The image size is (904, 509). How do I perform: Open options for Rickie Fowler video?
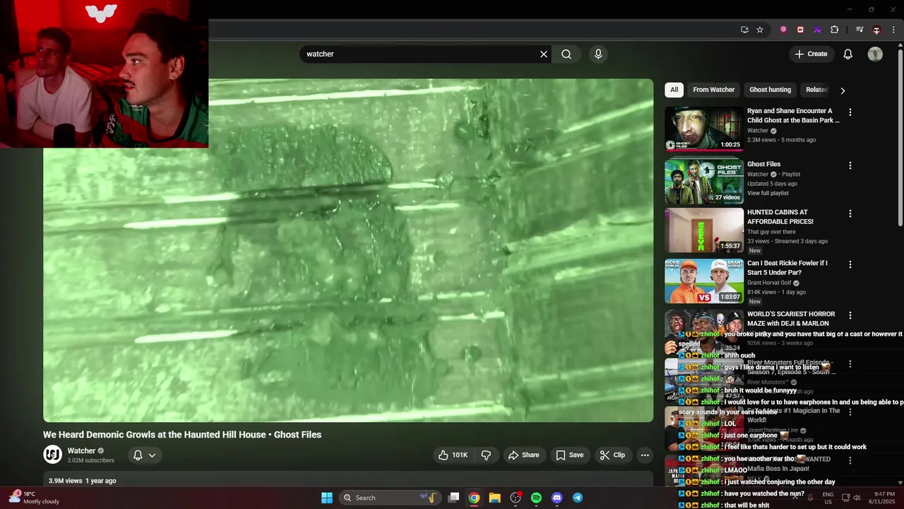pos(850,264)
